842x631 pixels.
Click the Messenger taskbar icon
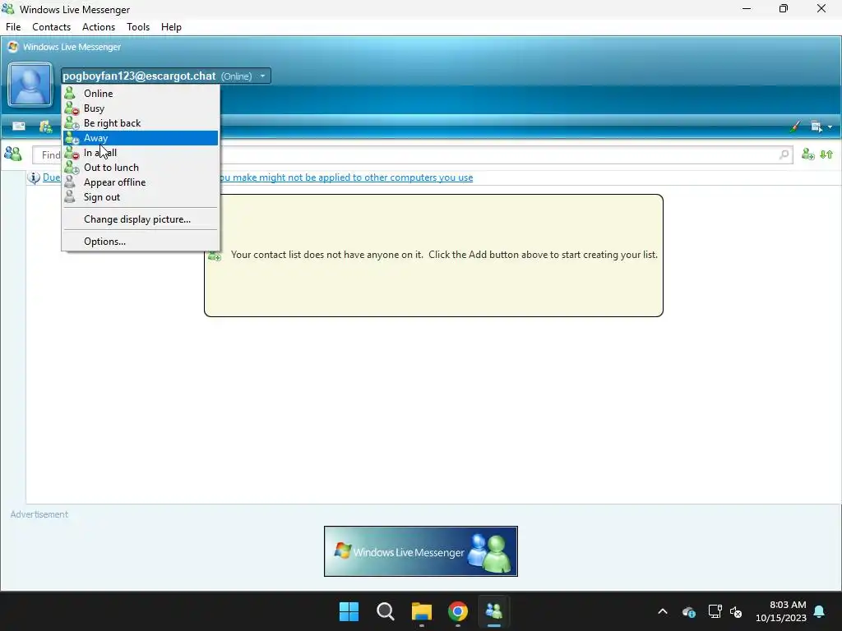click(x=493, y=611)
